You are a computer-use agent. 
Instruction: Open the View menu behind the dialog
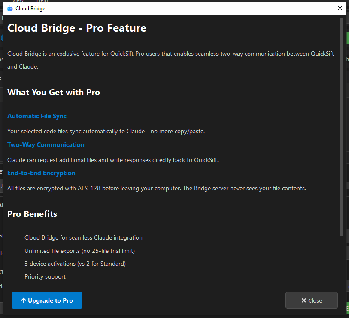[18, 1]
